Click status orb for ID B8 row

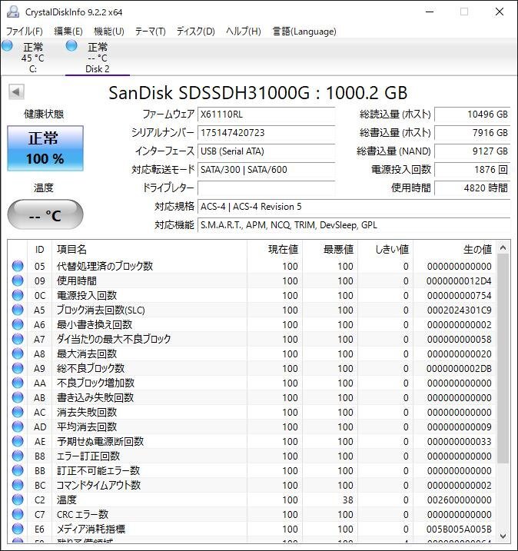[x=18, y=456]
